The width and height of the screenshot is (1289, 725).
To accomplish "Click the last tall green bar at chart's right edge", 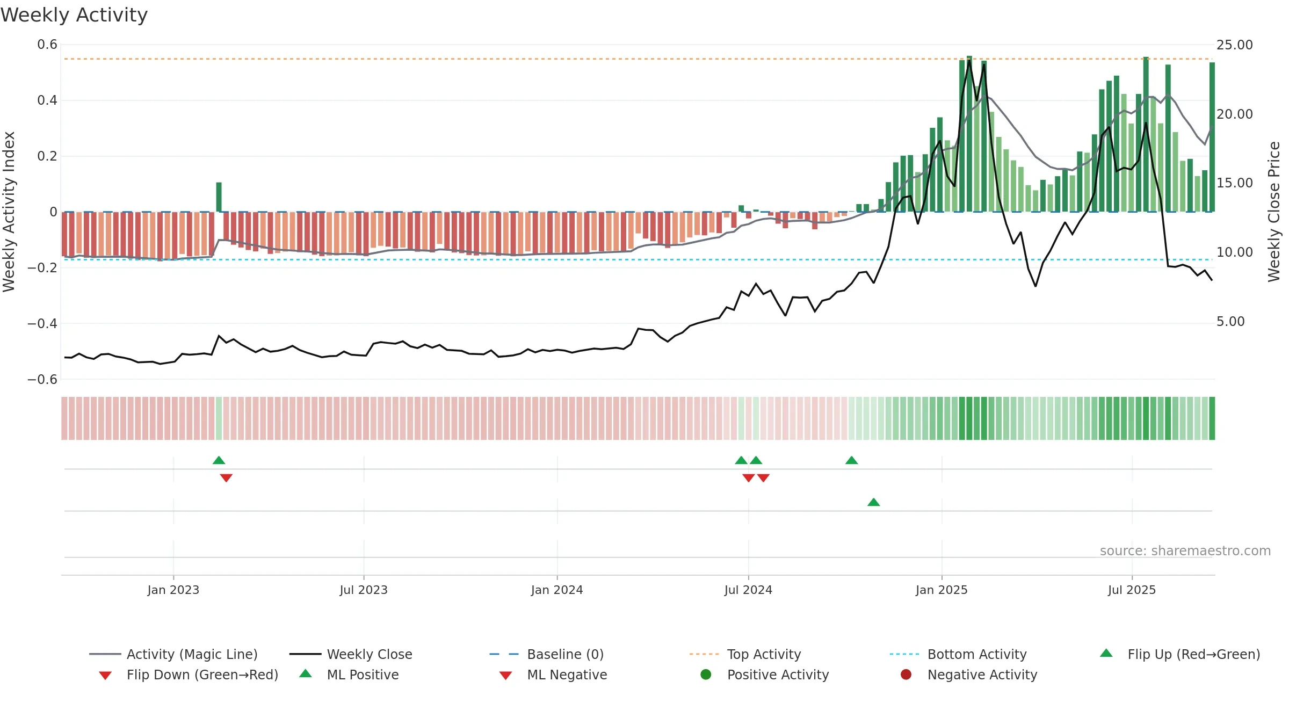I will tap(1212, 137).
